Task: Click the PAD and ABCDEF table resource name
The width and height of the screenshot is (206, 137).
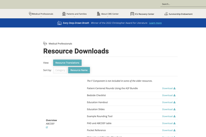Action: coord(99,123)
